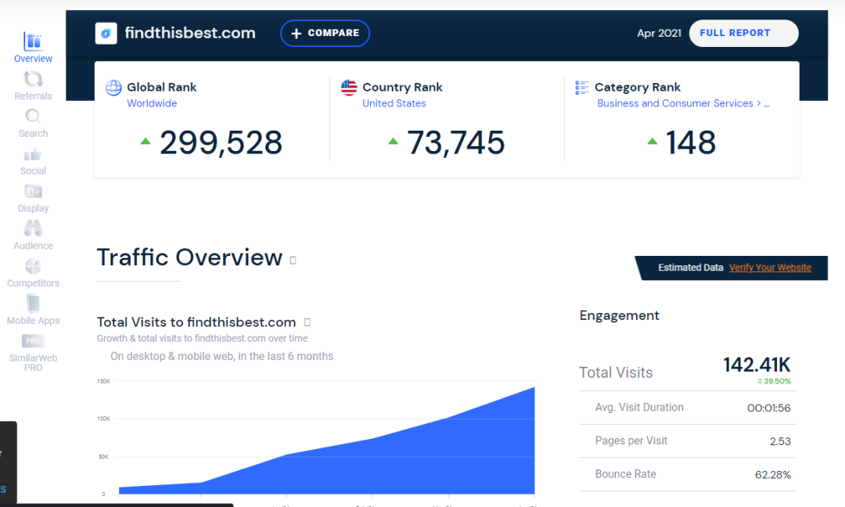
Task: Click the Overview label in sidebar
Action: [x=33, y=59]
